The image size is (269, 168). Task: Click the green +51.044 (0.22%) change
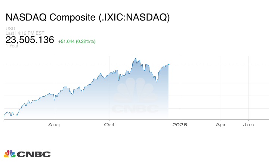pos(77,41)
